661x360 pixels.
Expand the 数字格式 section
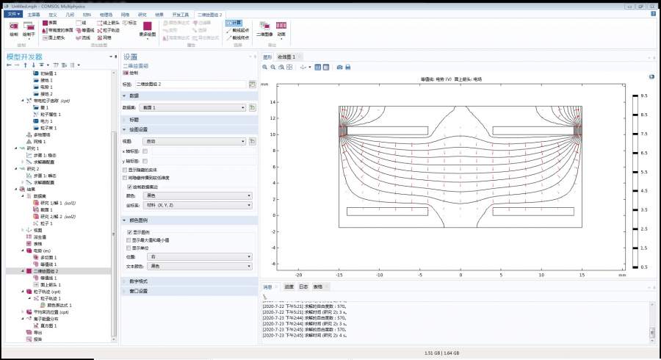click(140, 281)
